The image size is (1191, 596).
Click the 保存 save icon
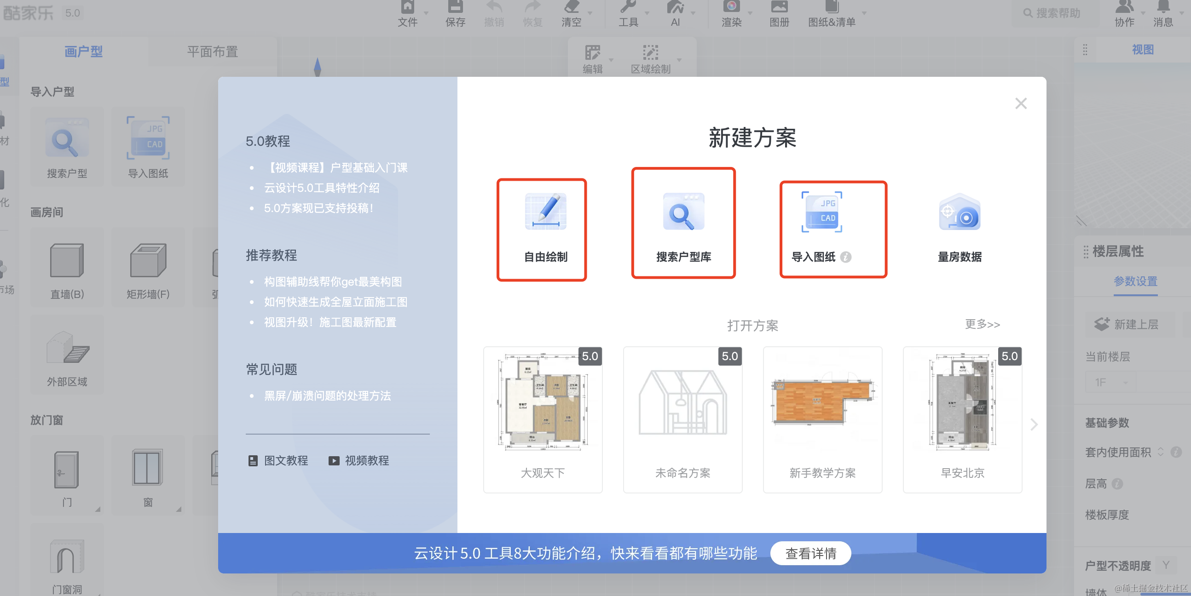pyautogui.click(x=456, y=6)
